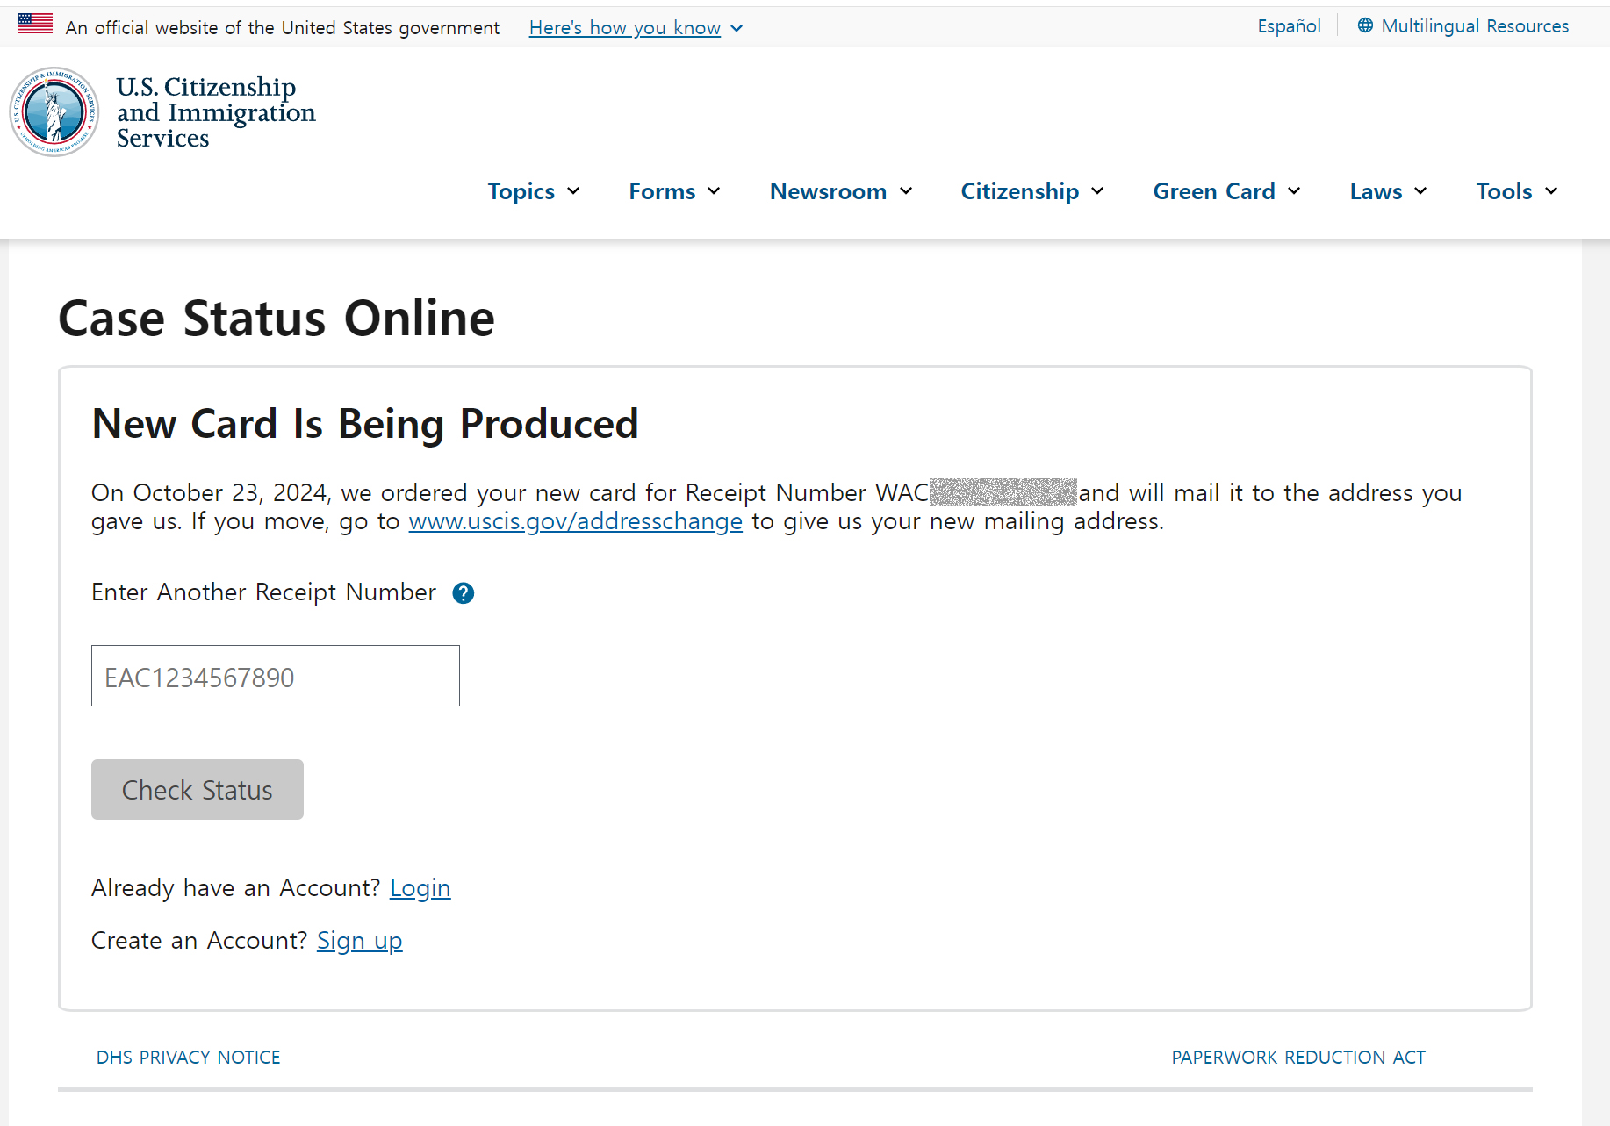1610x1126 pixels.
Task: Expand the Topics navigation menu
Action: (x=534, y=191)
